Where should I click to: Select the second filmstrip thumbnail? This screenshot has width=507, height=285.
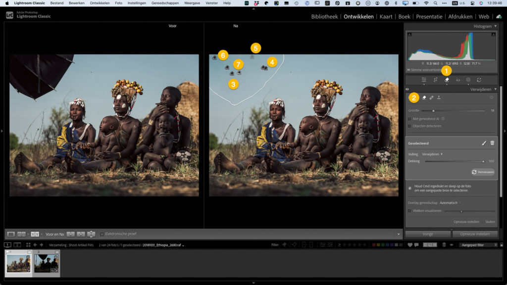(x=46, y=263)
